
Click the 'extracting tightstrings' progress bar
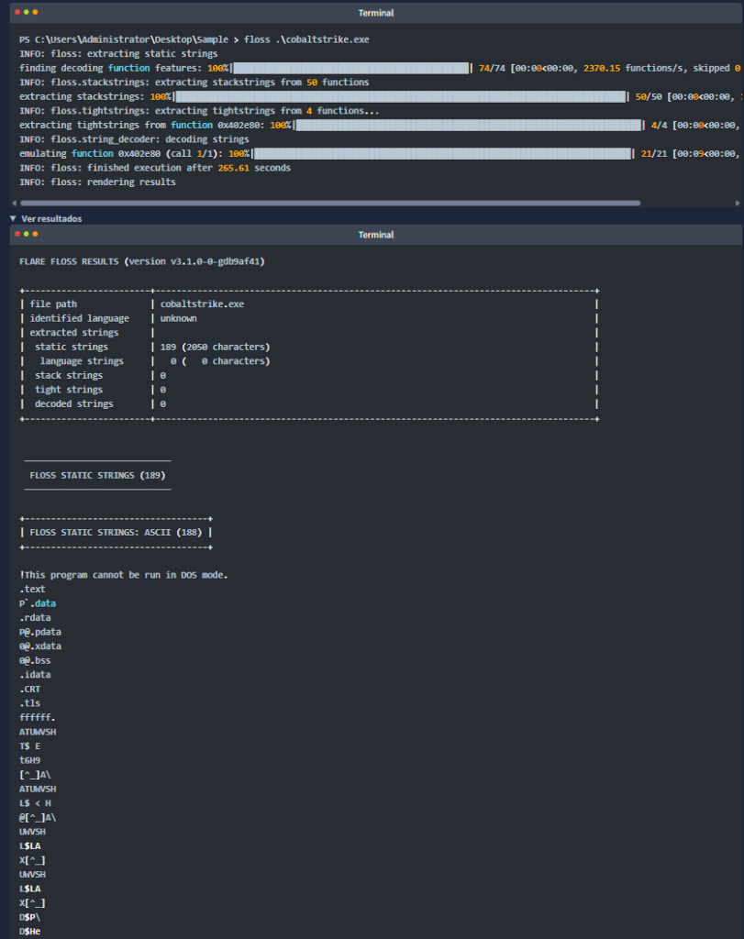469,125
